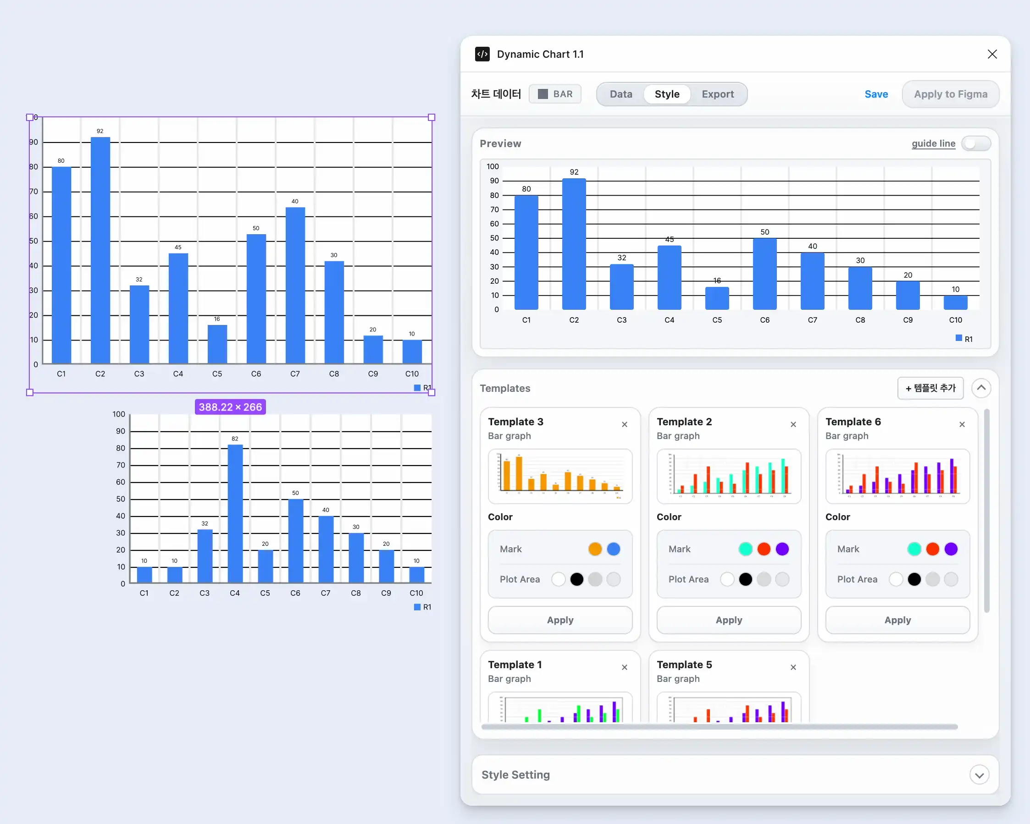This screenshot has width=1030, height=824.
Task: Click the BAR chart type chip
Action: (x=555, y=94)
